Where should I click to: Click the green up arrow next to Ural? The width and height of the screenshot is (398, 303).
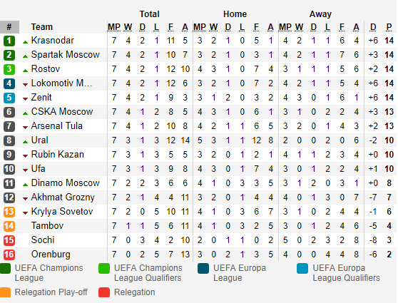point(25,142)
